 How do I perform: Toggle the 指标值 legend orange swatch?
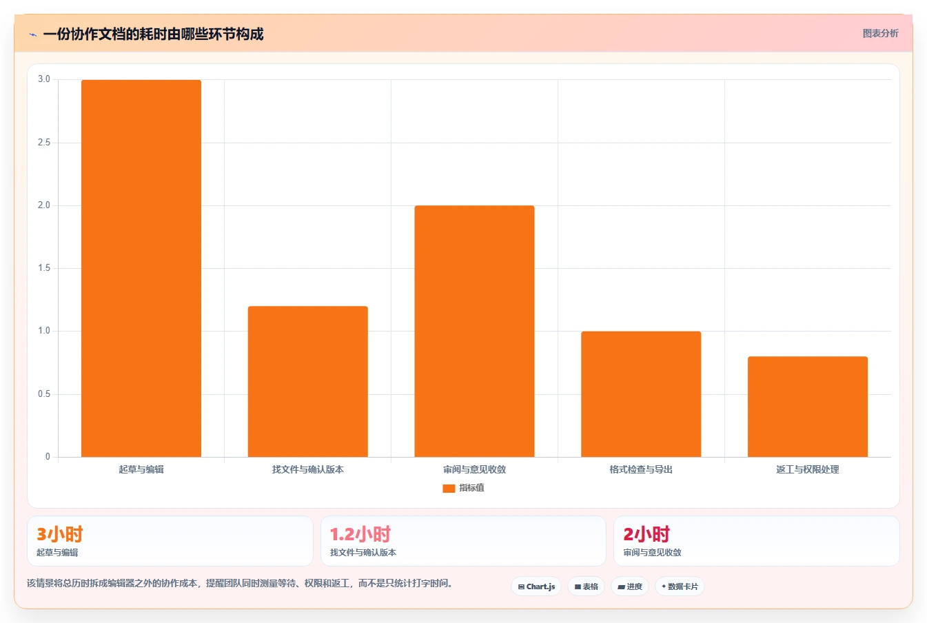coord(449,488)
